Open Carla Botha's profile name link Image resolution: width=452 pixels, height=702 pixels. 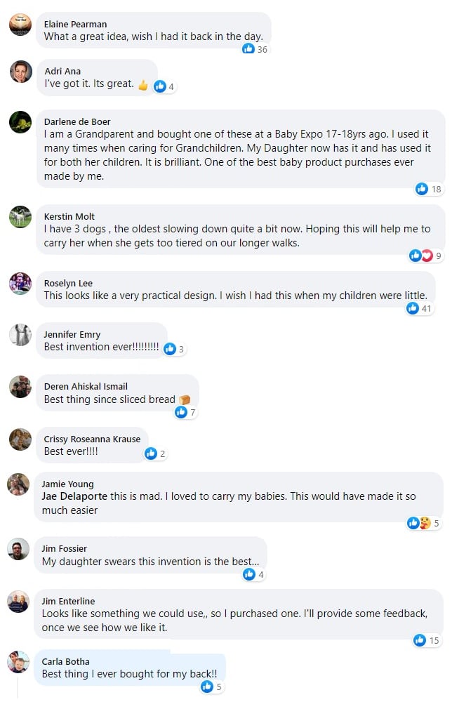(66, 661)
